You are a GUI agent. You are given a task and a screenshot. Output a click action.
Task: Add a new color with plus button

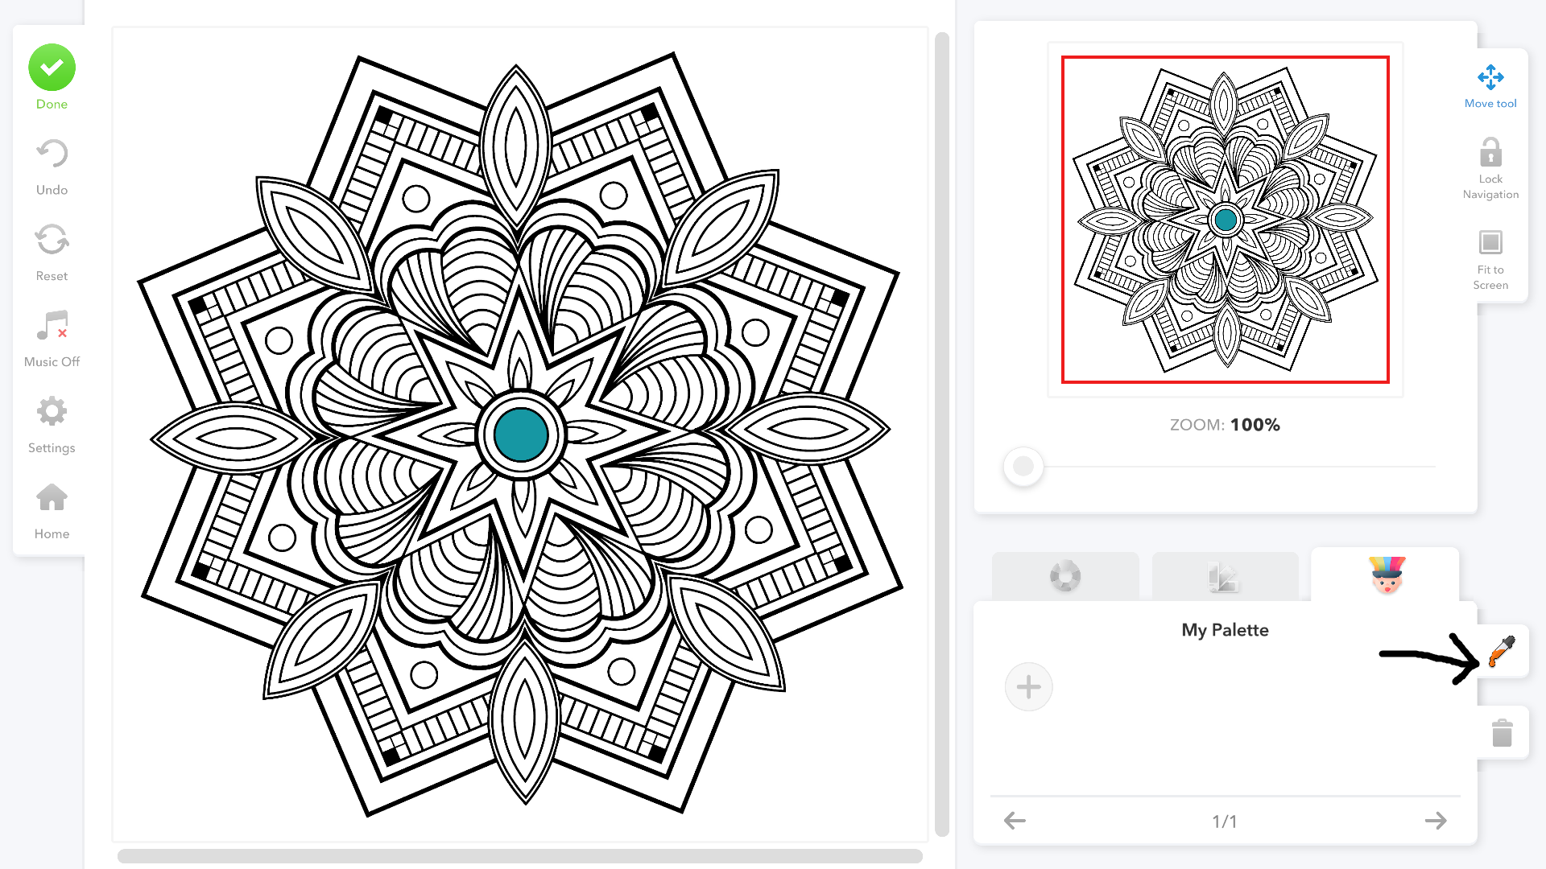click(x=1028, y=687)
